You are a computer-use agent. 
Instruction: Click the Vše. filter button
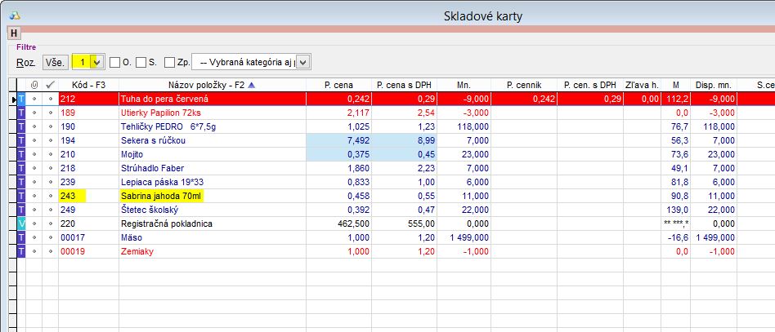point(55,62)
